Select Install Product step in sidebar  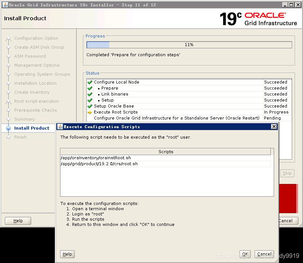tap(32, 128)
